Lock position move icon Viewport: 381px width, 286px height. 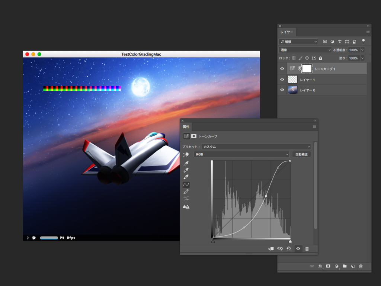pyautogui.click(x=307, y=58)
